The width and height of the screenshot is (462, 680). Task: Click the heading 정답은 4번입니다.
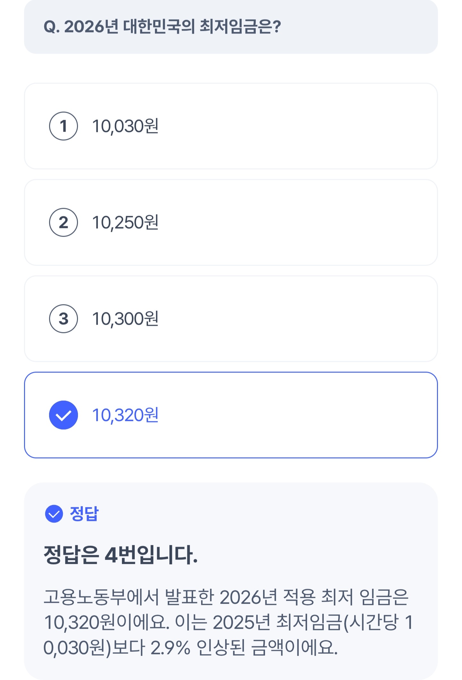(121, 555)
